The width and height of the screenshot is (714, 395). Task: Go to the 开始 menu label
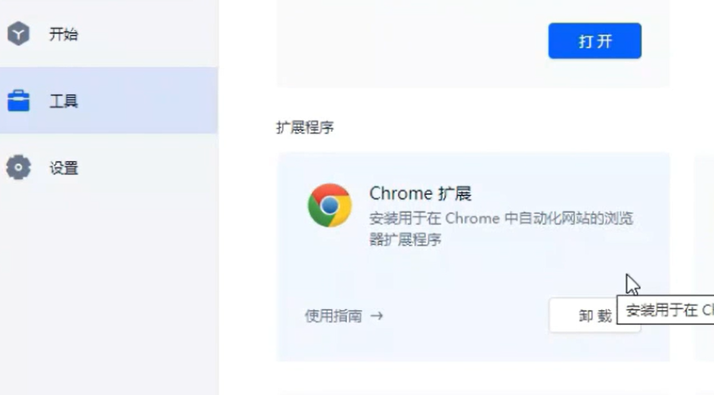point(63,34)
